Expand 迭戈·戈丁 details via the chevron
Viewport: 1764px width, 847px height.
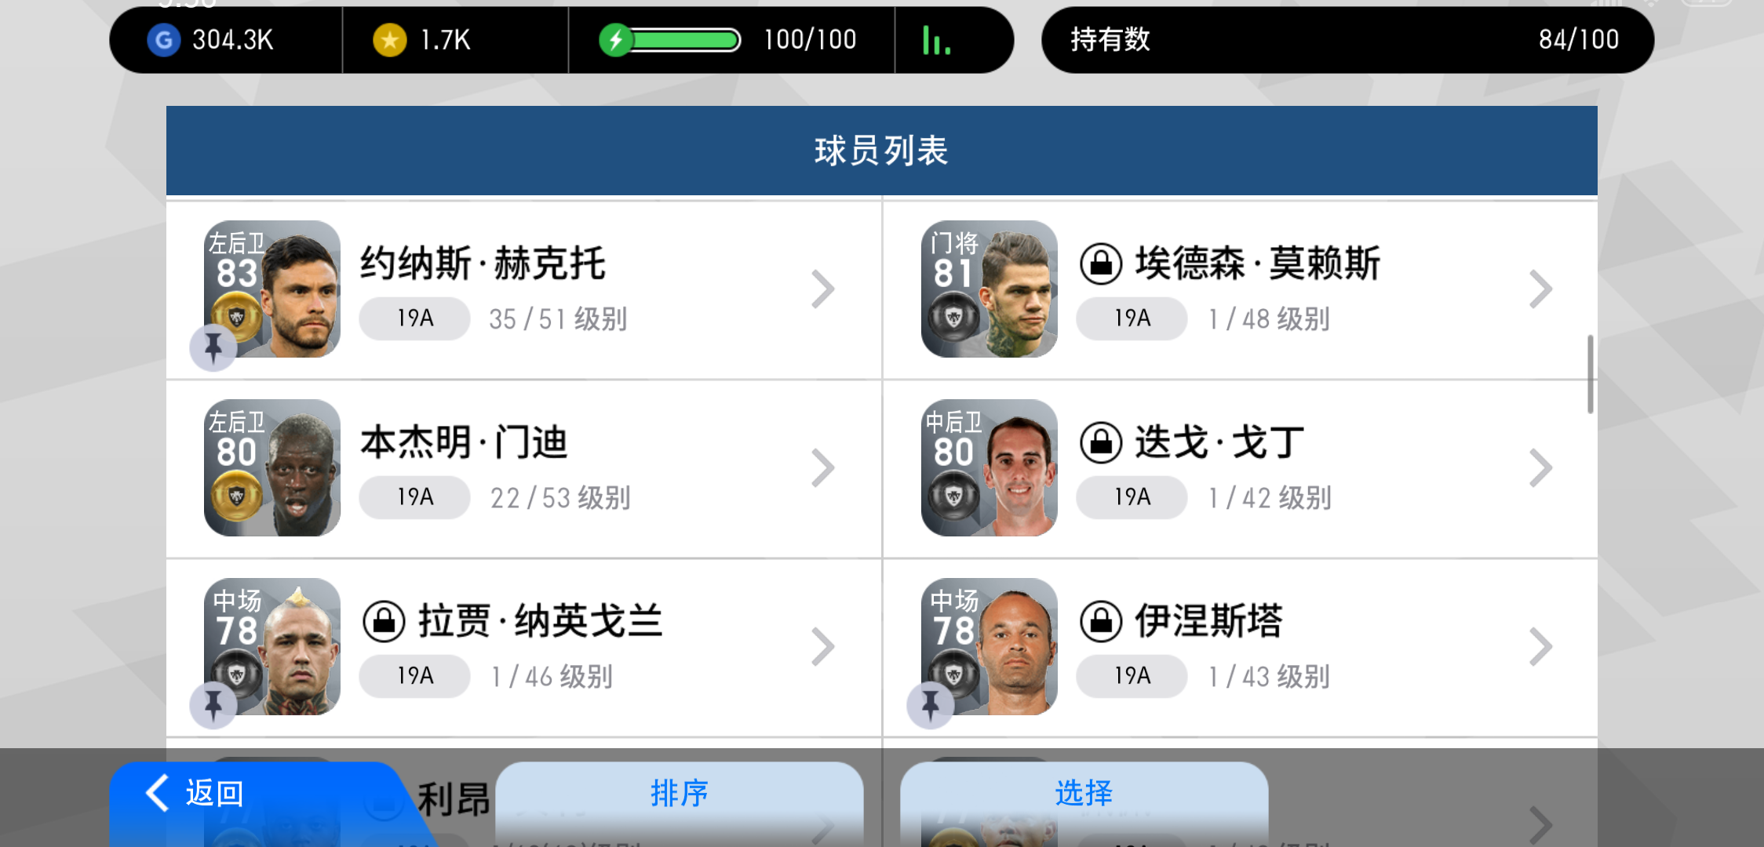1540,468
